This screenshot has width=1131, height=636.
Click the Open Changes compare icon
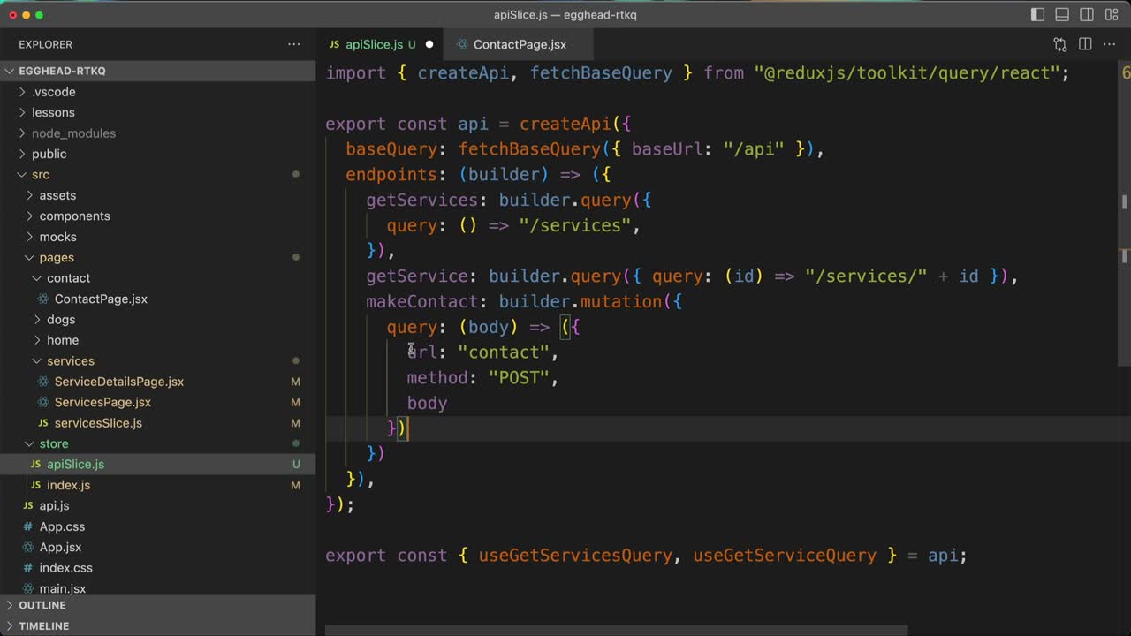point(1059,44)
